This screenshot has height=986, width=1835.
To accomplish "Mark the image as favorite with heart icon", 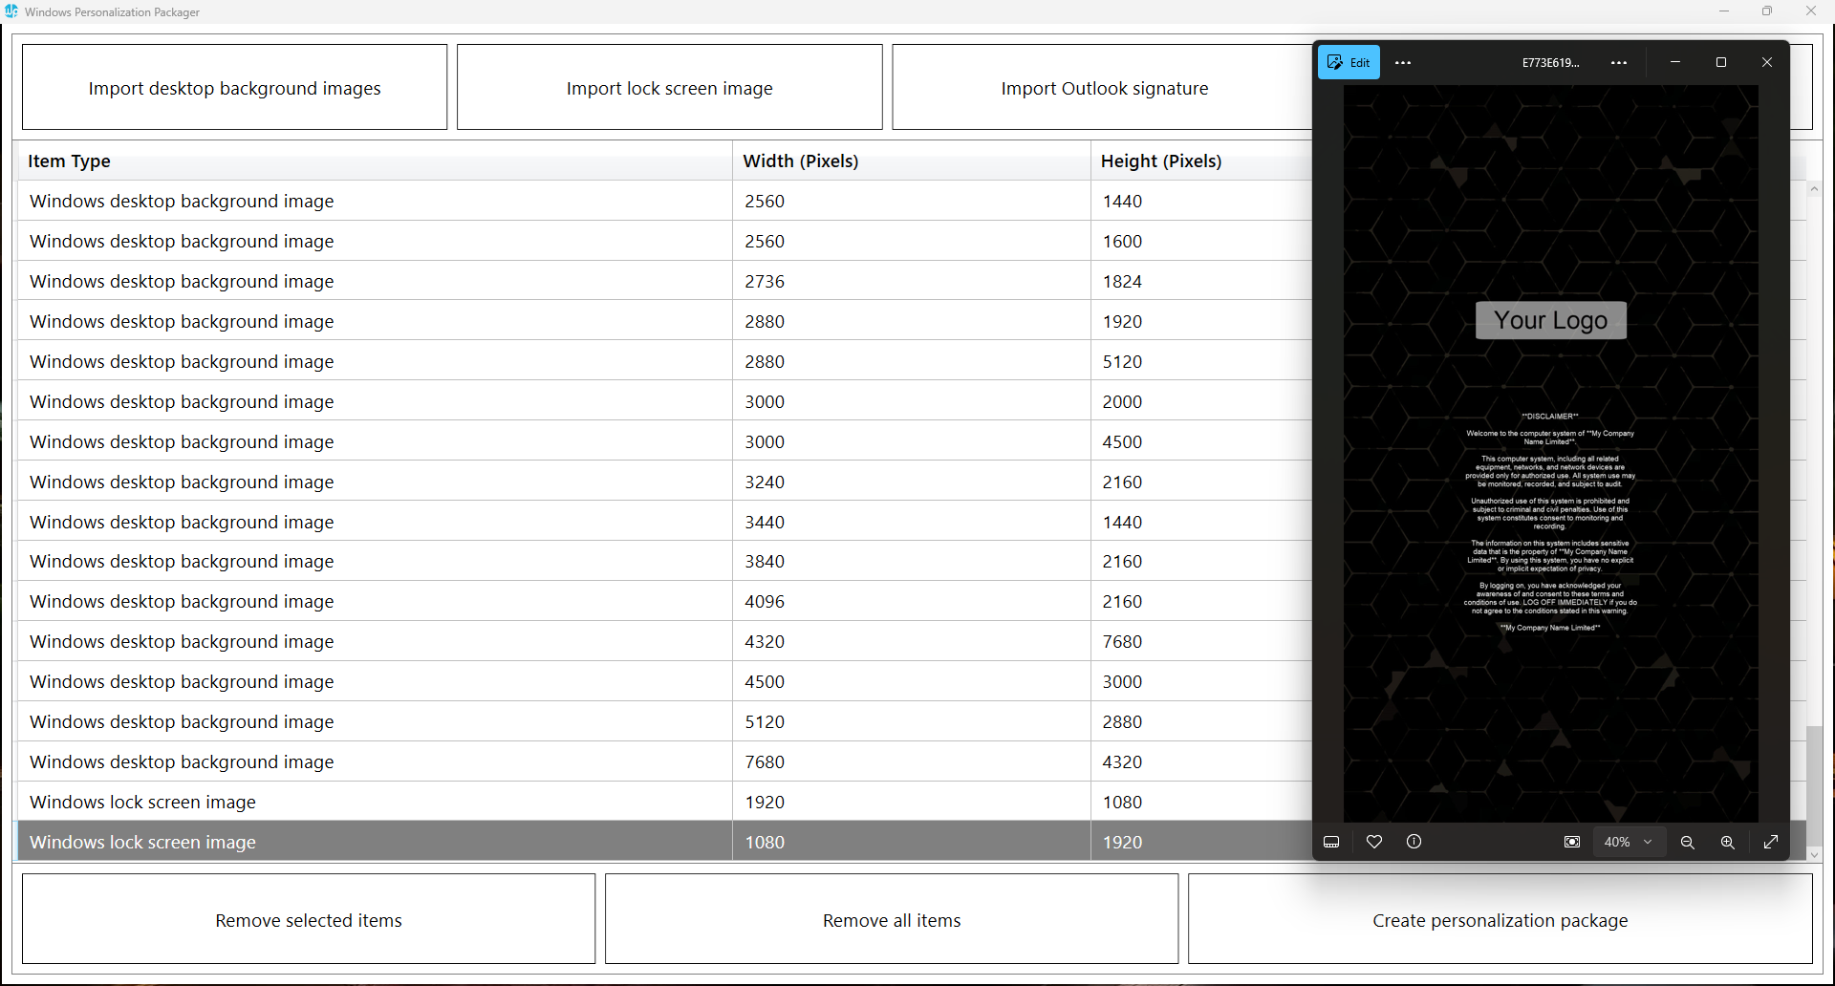I will (1374, 842).
